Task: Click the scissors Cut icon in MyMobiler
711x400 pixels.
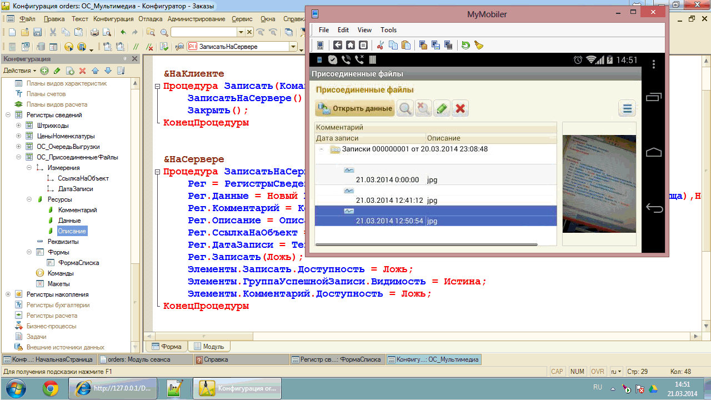Action: 380,45
